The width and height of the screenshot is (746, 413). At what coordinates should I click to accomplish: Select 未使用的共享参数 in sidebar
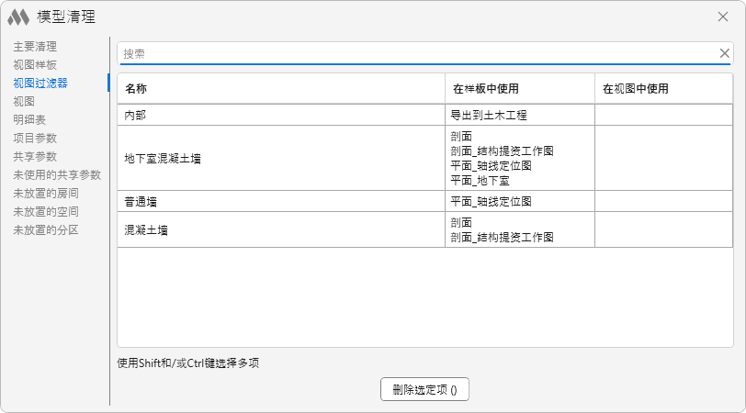[x=57, y=174]
